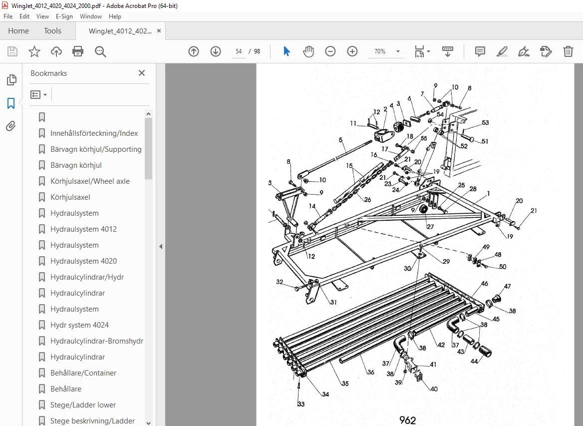Toggle the Bookmarks panel sidebar icon
583x426 pixels.
(11, 103)
